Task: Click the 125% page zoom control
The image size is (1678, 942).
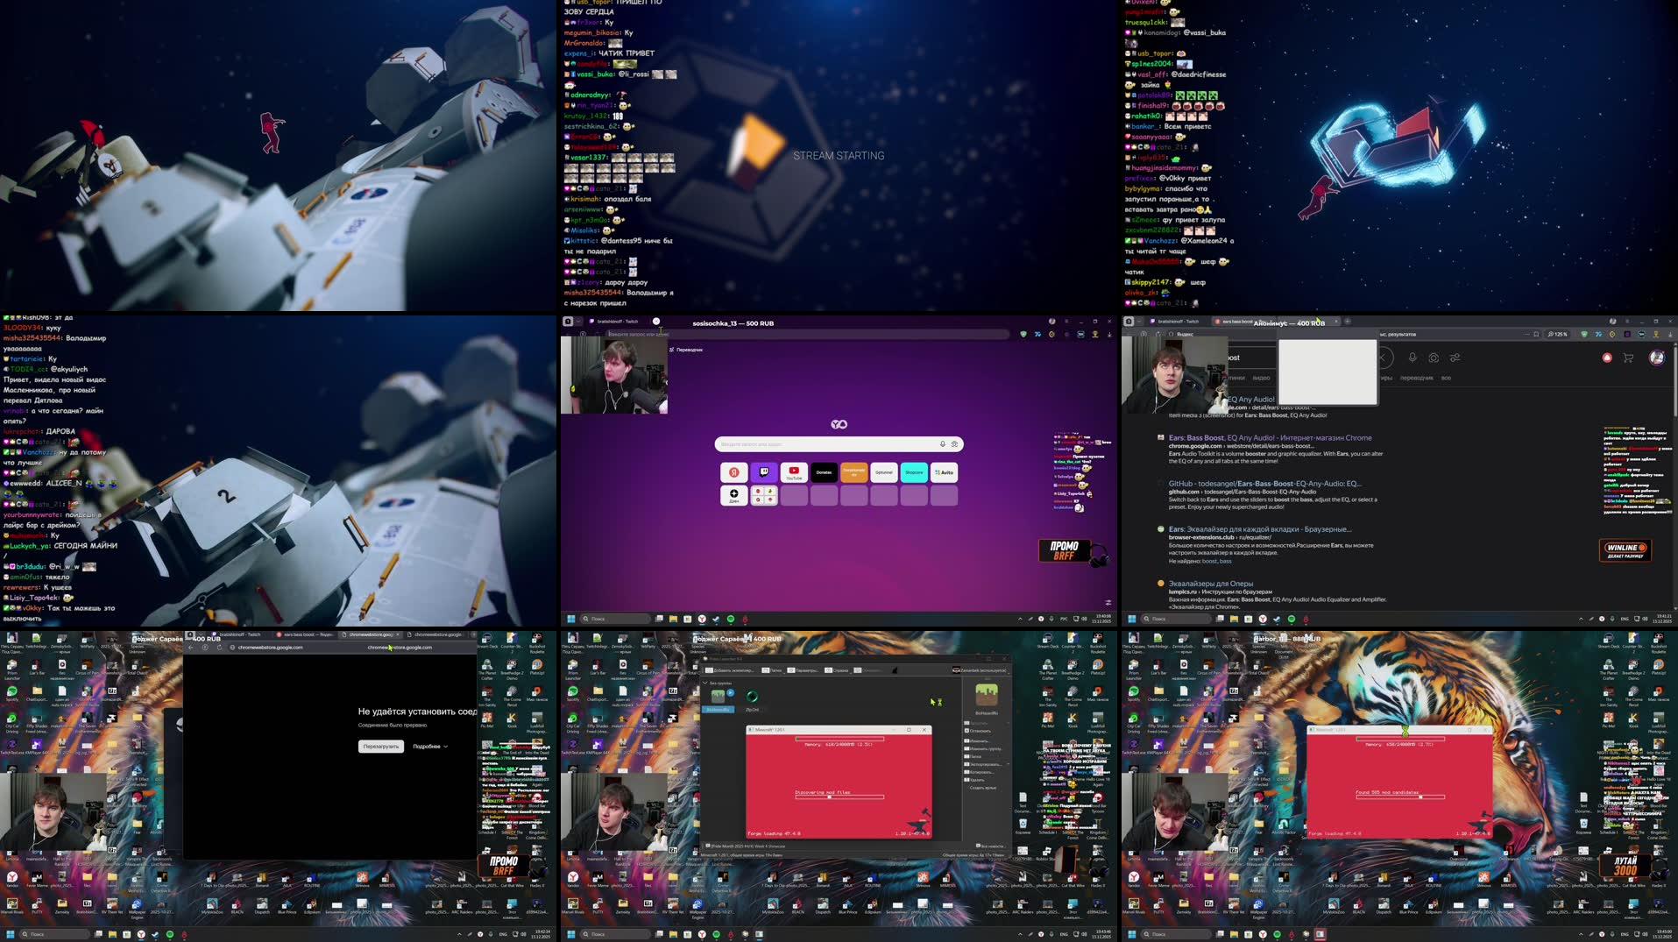Action: [1557, 334]
